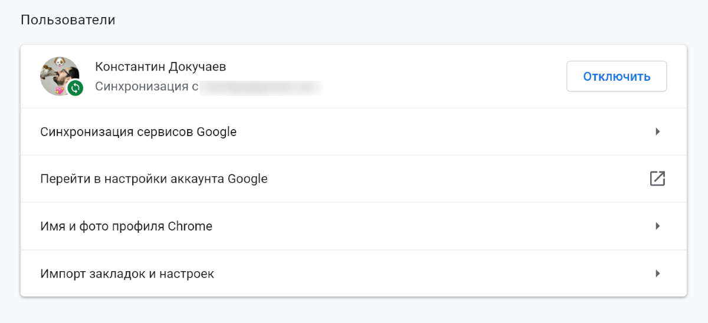Image resolution: width=708 pixels, height=323 pixels.
Task: Select "Импорт закладок и настроек" row label
Action: (x=127, y=274)
